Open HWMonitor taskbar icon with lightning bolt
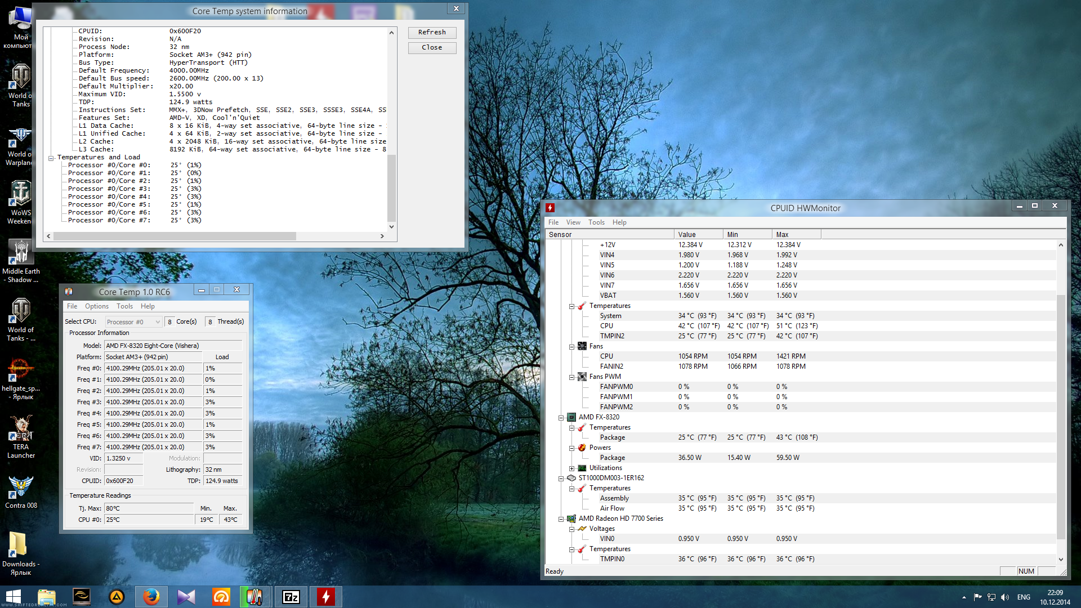 (x=325, y=597)
